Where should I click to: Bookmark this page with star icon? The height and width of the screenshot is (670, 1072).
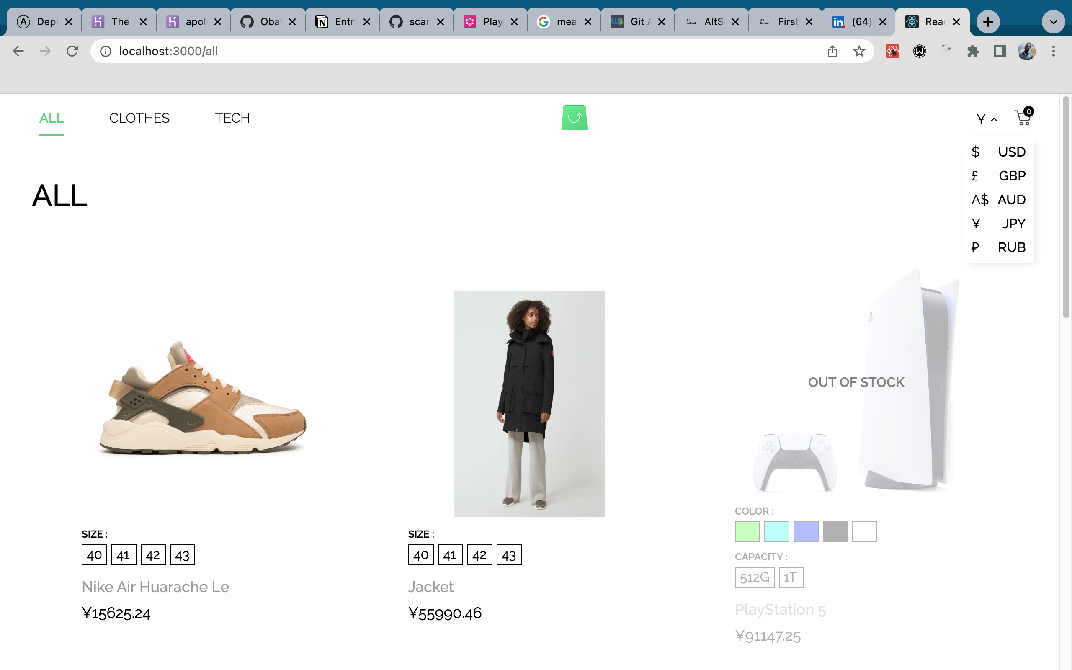(859, 52)
